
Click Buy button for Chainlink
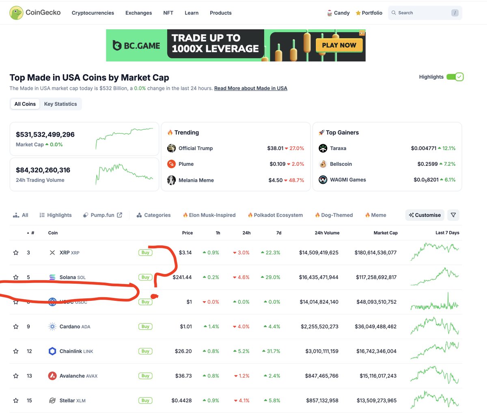[x=145, y=351]
